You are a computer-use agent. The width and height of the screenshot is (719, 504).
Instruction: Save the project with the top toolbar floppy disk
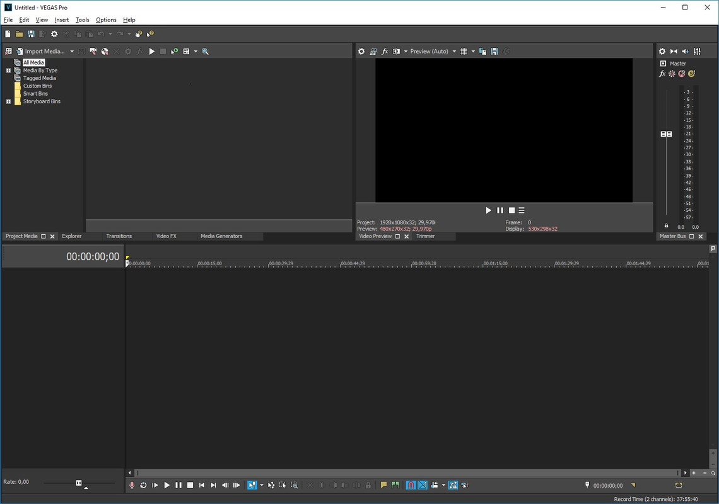[x=31, y=34]
